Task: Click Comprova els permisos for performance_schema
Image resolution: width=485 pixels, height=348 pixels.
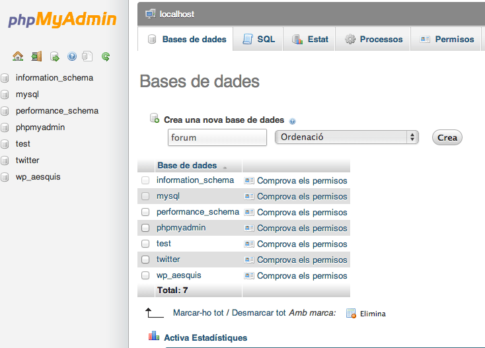Action: pyautogui.click(x=302, y=213)
